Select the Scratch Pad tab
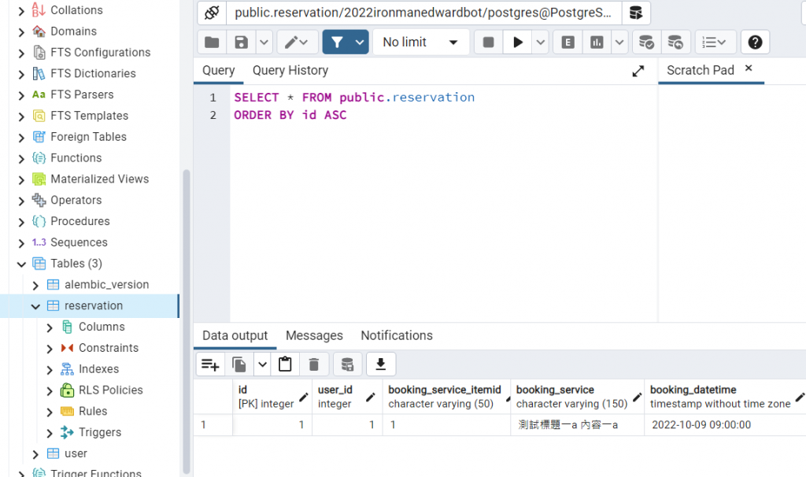 700,70
